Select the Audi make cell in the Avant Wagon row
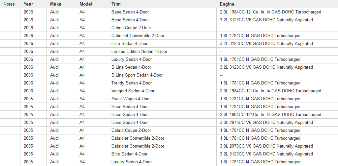Viewport: 338px width, 166px height. tap(55, 99)
